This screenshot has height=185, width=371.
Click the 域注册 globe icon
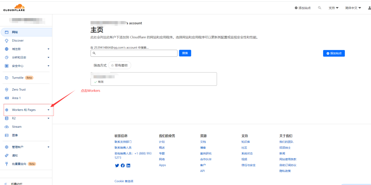pos(7,49)
